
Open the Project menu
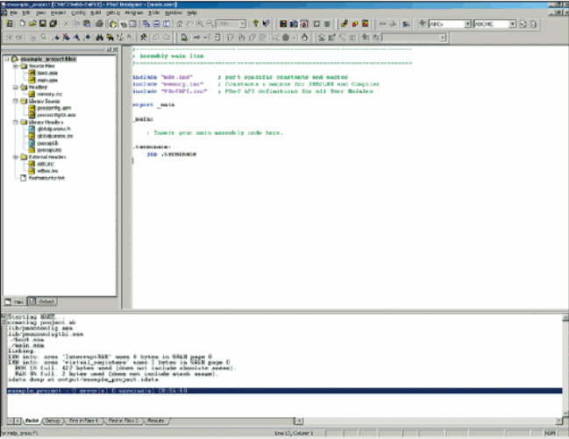click(58, 12)
